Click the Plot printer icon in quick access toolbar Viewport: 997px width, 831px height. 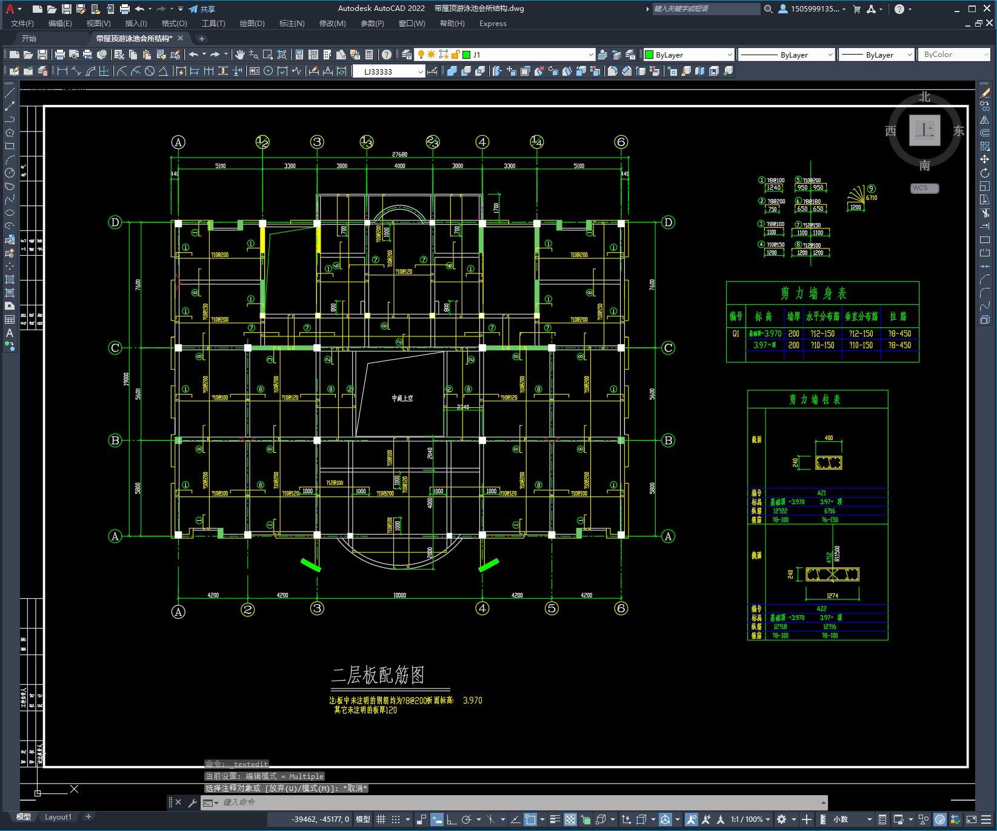(125, 8)
